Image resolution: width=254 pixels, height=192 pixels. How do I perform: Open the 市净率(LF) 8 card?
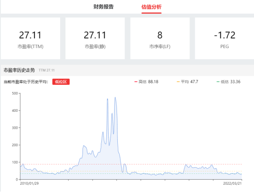tap(160, 38)
